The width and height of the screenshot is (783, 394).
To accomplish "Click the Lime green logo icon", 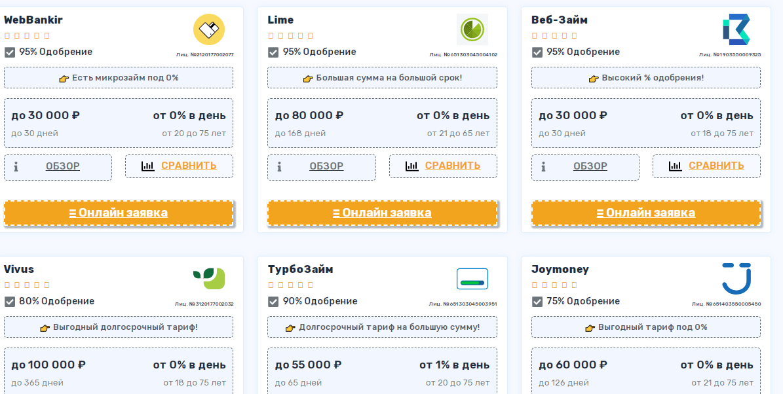I will point(472,29).
